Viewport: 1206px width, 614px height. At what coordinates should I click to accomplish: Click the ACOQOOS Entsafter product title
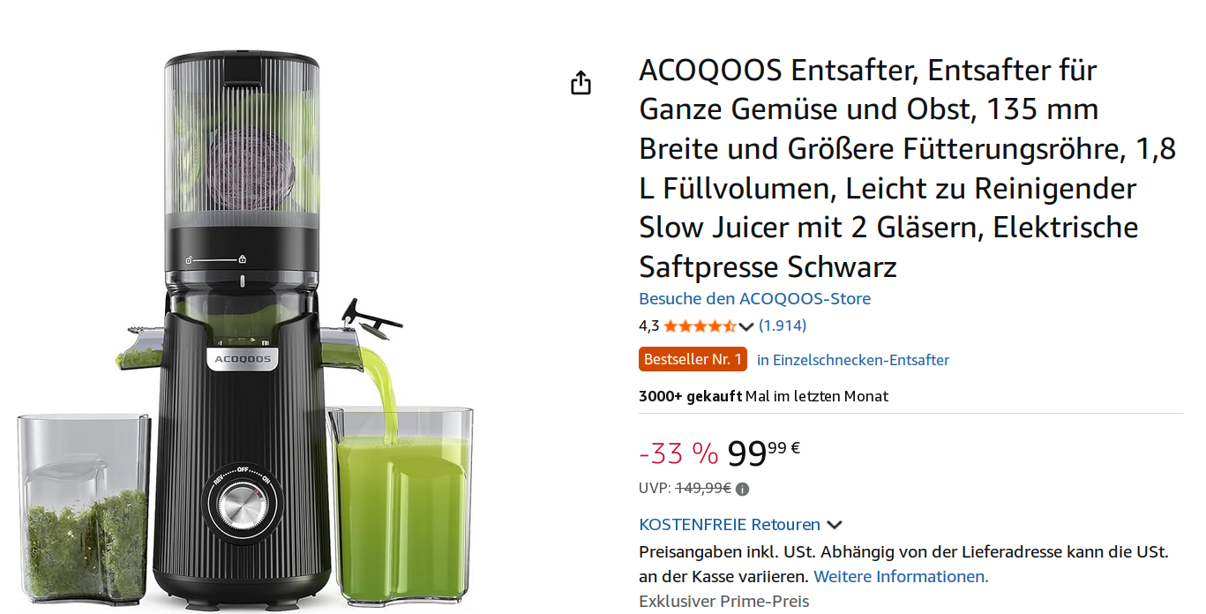pos(908,168)
